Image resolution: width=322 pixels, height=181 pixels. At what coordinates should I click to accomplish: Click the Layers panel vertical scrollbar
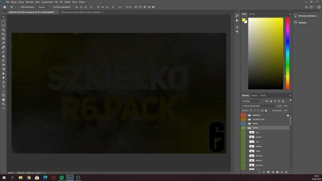[290, 121]
